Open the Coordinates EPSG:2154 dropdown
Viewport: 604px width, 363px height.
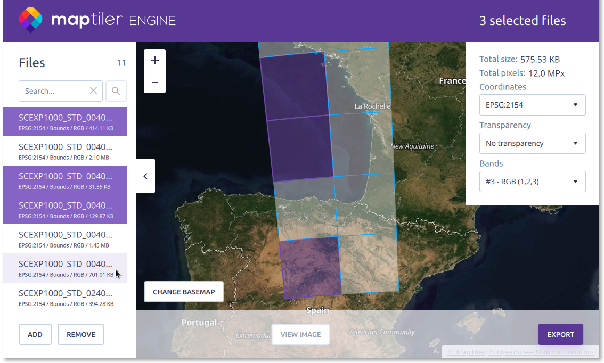point(532,105)
